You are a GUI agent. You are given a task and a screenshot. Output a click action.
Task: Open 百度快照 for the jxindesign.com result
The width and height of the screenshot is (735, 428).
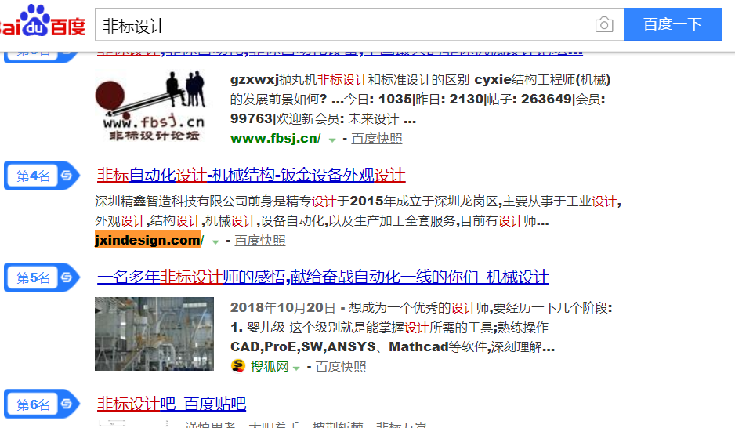click(259, 241)
